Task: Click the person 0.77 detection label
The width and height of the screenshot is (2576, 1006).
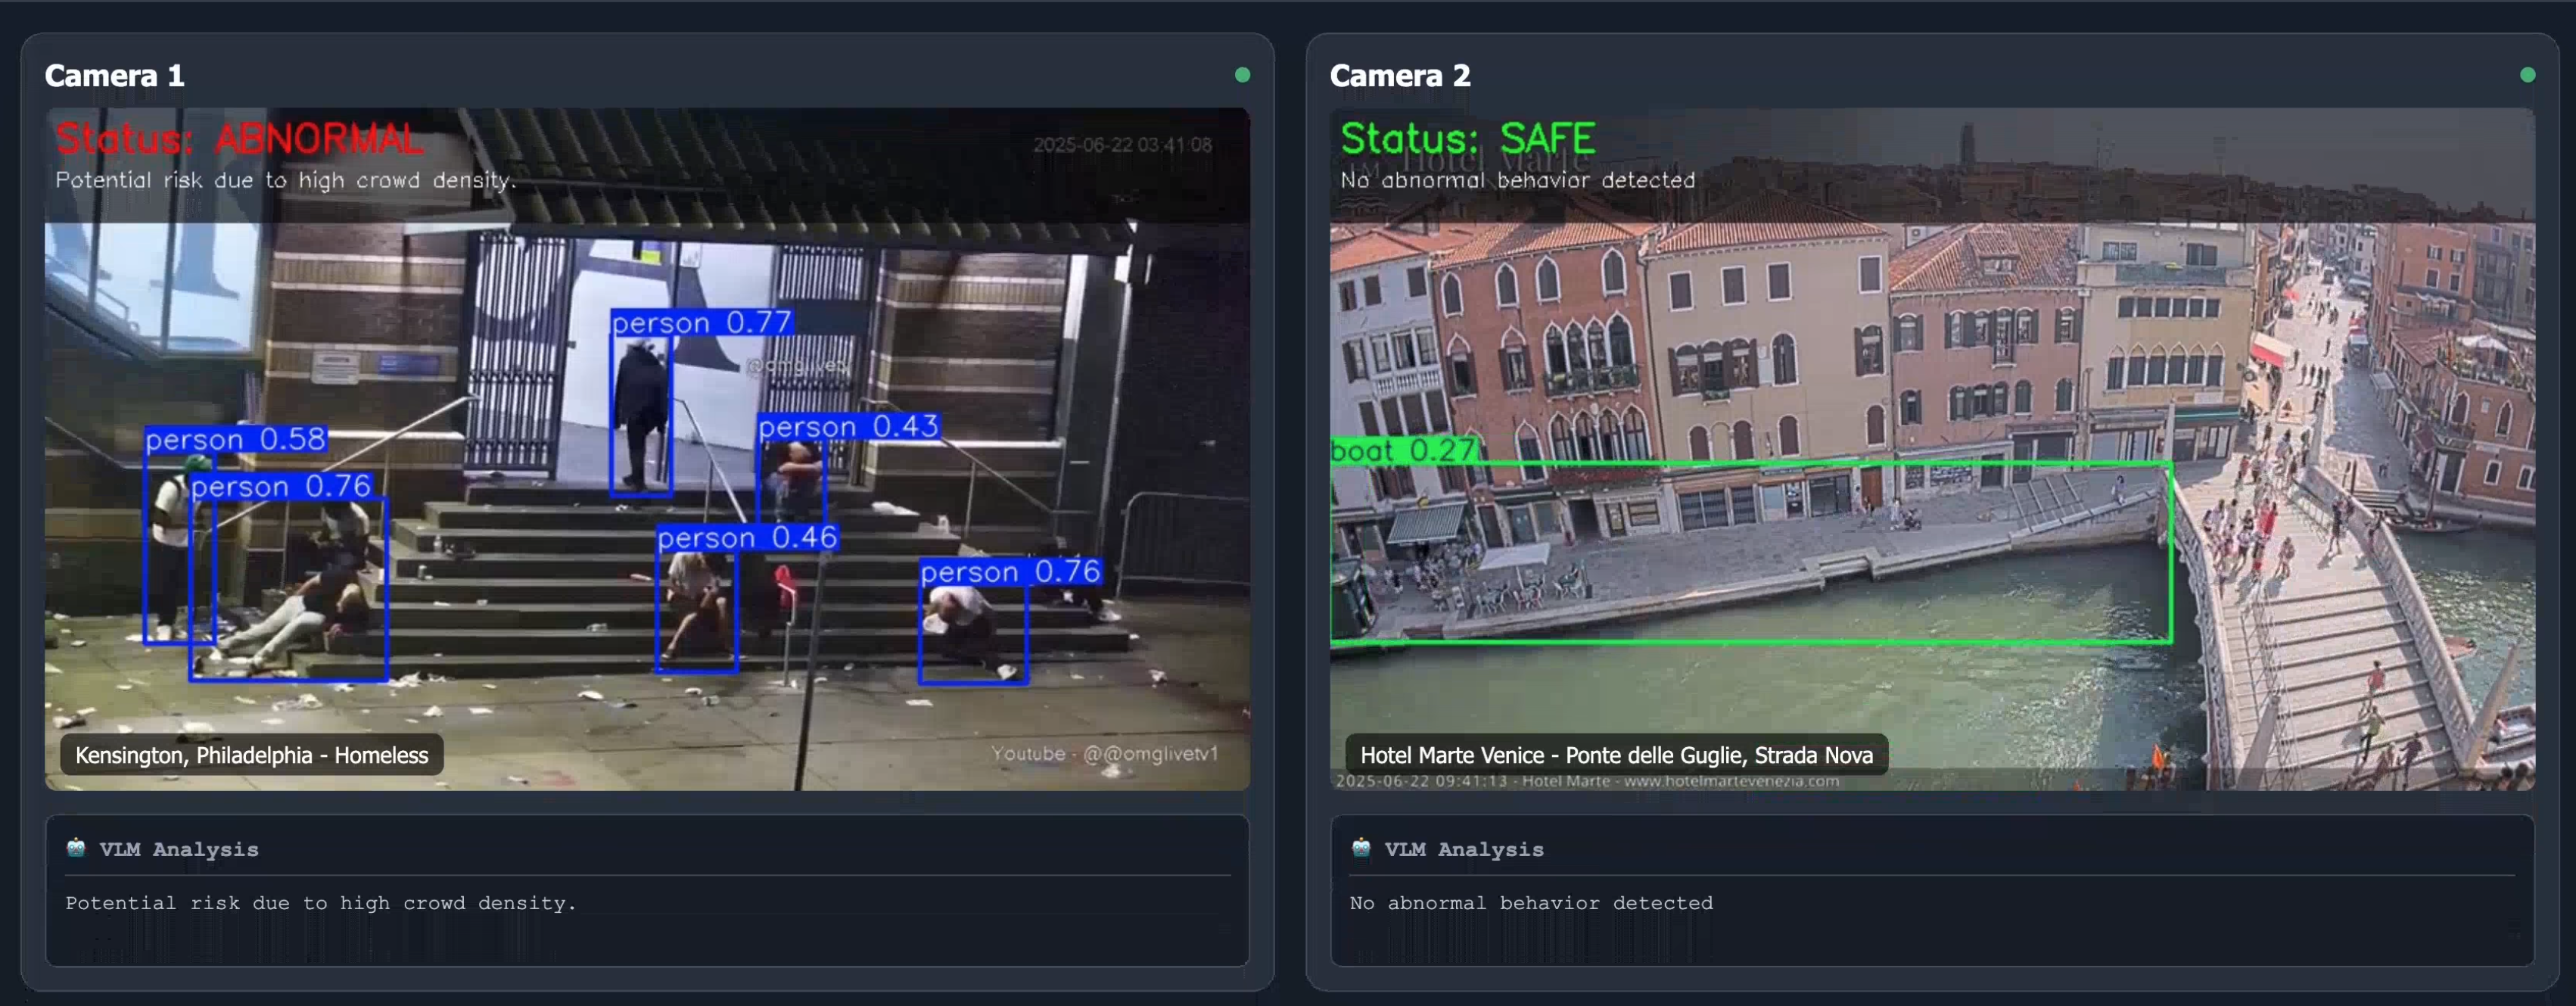Action: pos(701,323)
